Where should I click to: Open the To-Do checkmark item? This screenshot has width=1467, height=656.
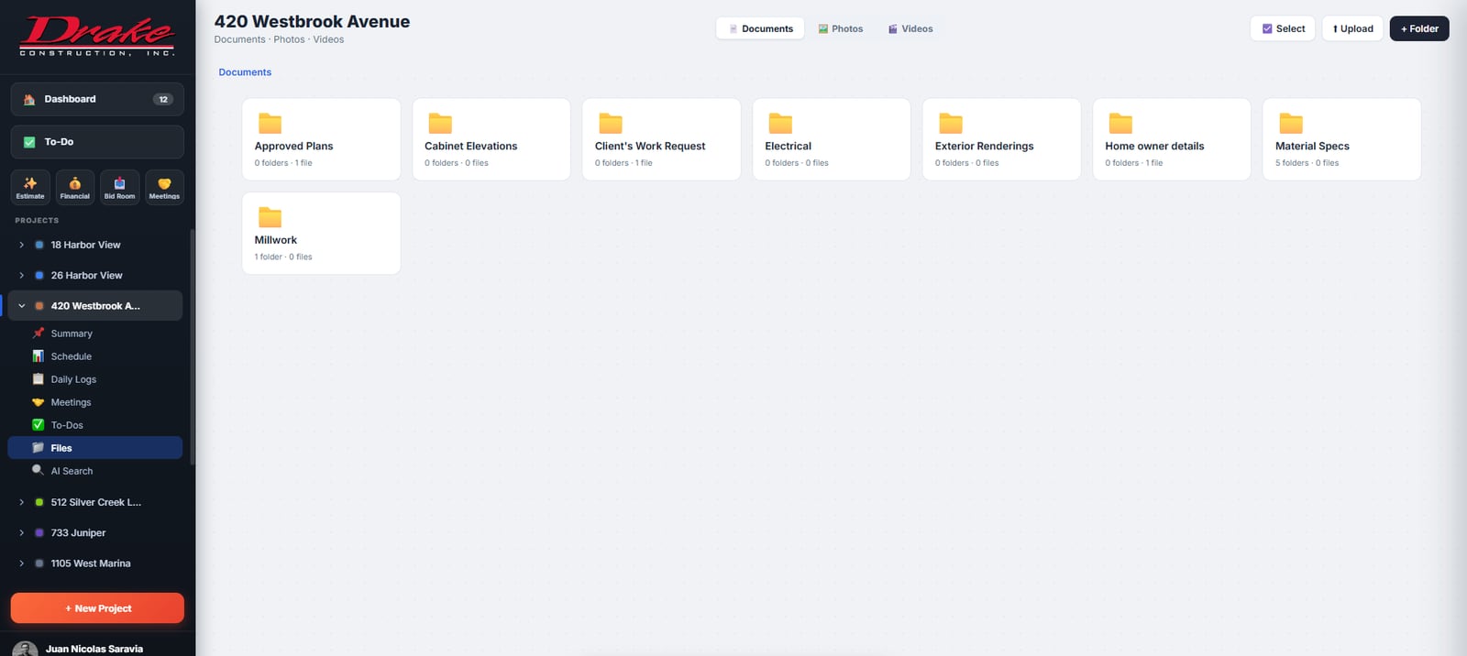click(x=97, y=142)
